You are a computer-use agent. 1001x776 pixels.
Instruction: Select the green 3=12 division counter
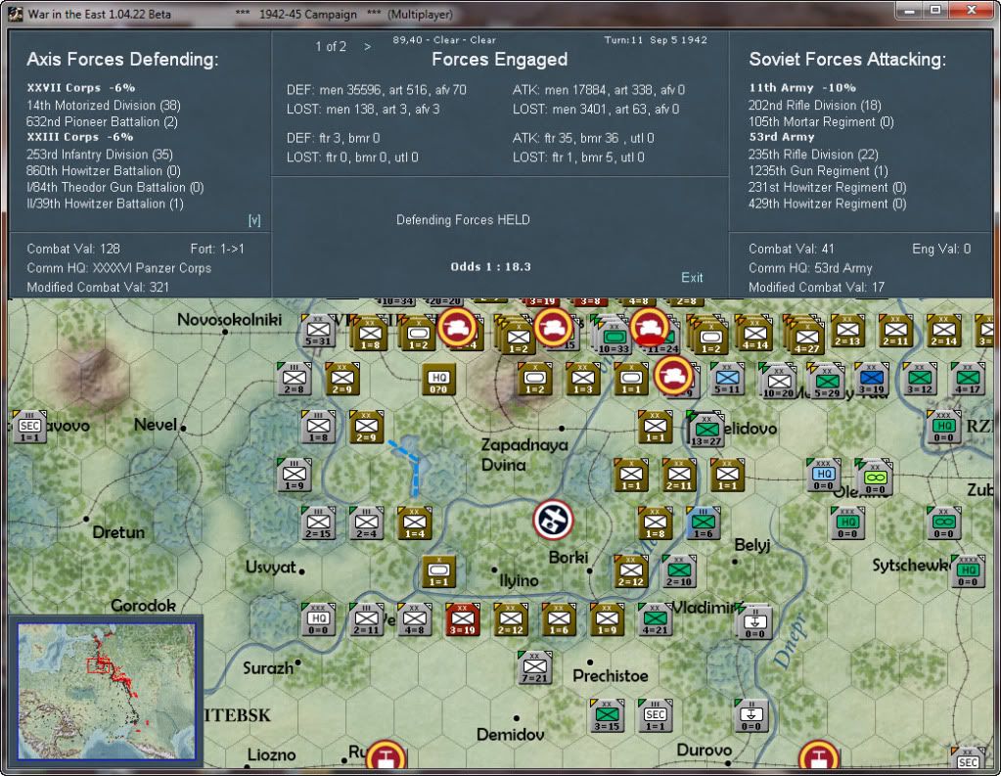pos(919,380)
